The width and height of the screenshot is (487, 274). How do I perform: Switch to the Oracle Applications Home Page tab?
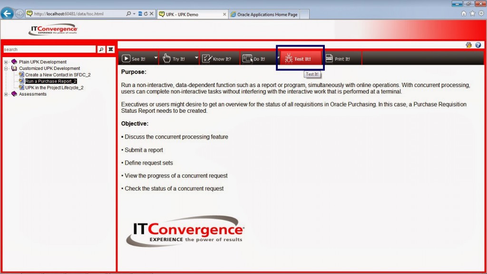(264, 14)
